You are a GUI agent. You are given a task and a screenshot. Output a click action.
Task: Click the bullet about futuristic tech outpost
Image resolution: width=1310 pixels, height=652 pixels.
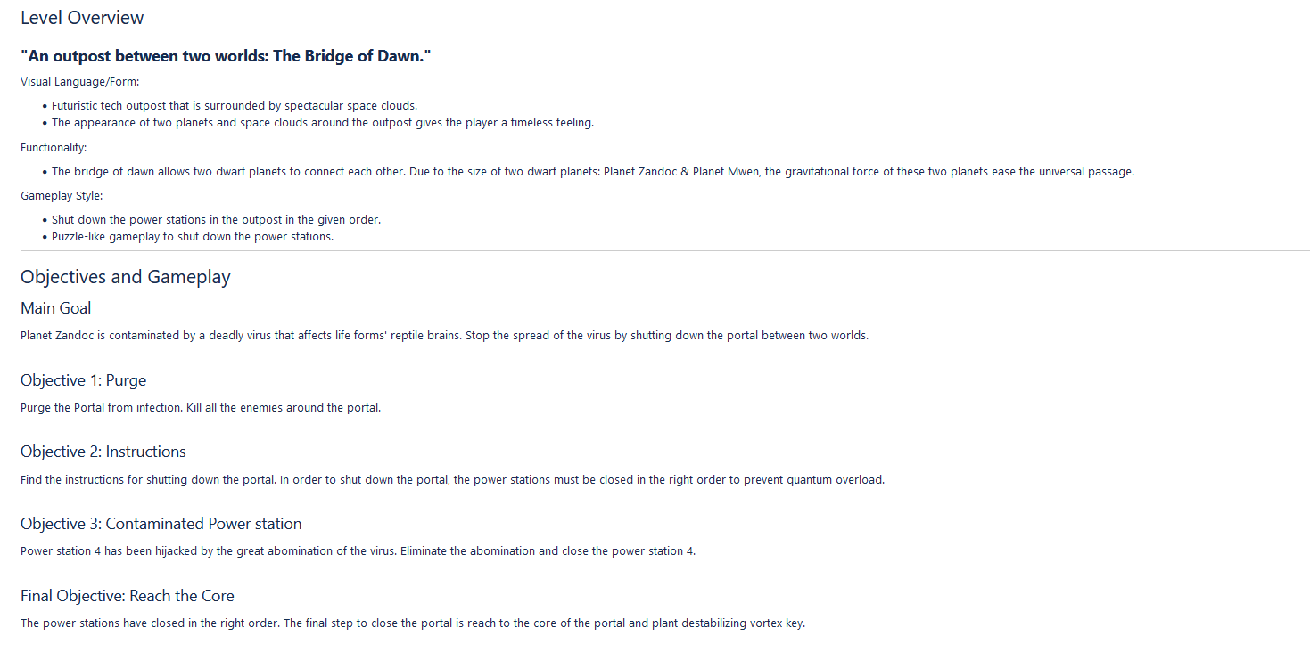234,105
